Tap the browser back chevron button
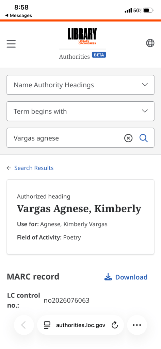The height and width of the screenshot is (349, 161). coord(24,325)
